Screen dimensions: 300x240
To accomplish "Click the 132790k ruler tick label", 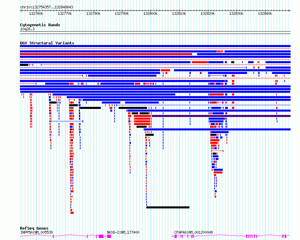I will (x=122, y=13).
